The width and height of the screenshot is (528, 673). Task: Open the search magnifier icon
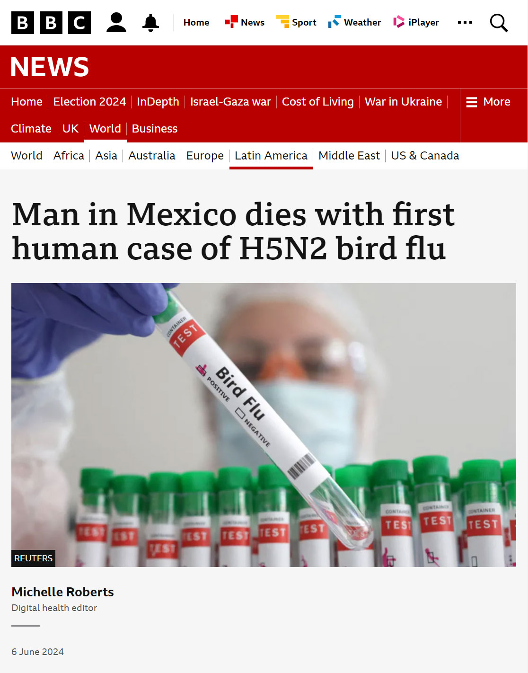tap(499, 23)
